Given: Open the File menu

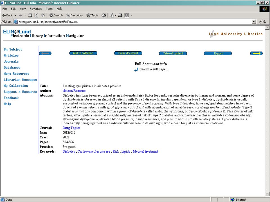Looking at the screenshot, I should [4, 9].
